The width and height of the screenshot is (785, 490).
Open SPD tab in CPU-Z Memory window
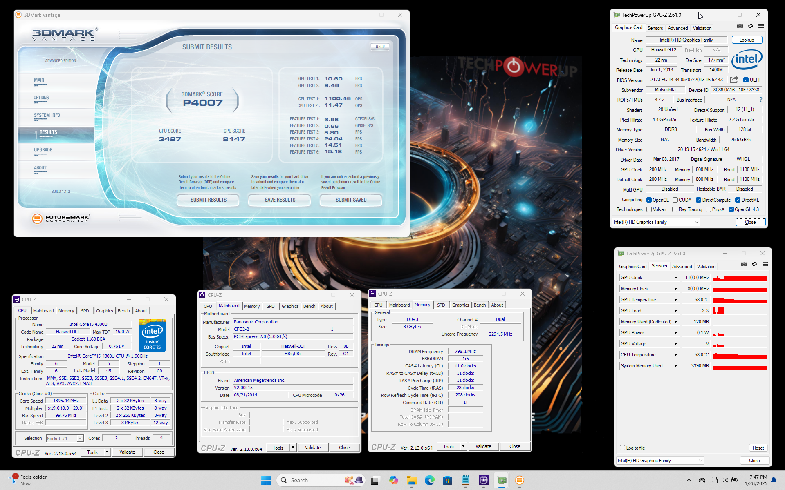coord(441,305)
